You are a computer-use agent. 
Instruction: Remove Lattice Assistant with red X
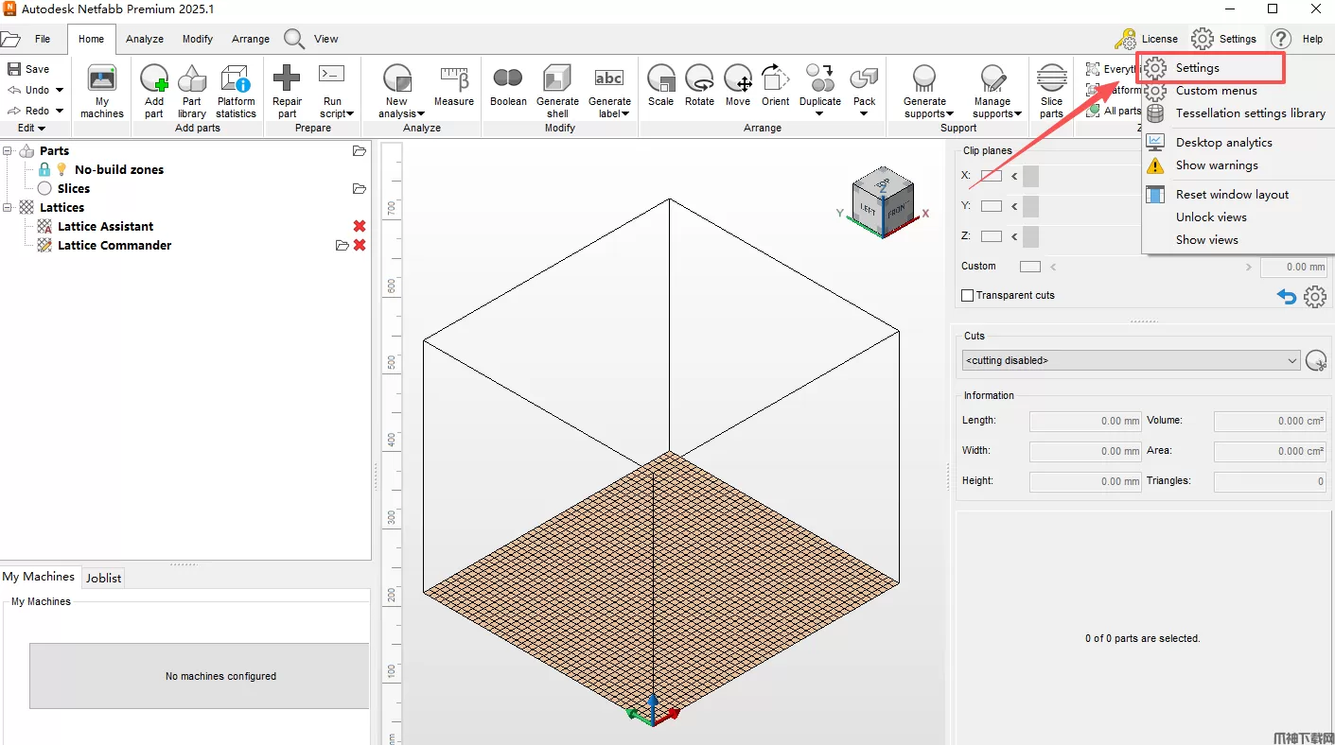pos(360,226)
